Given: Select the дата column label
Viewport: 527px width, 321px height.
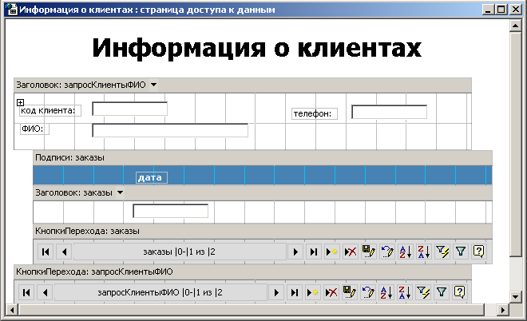Looking at the screenshot, I should [152, 177].
